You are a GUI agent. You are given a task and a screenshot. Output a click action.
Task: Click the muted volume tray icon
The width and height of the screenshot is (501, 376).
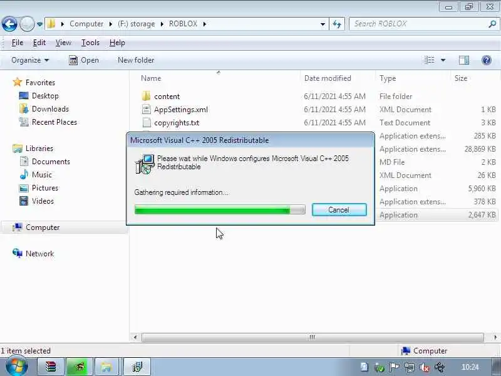coord(425,367)
